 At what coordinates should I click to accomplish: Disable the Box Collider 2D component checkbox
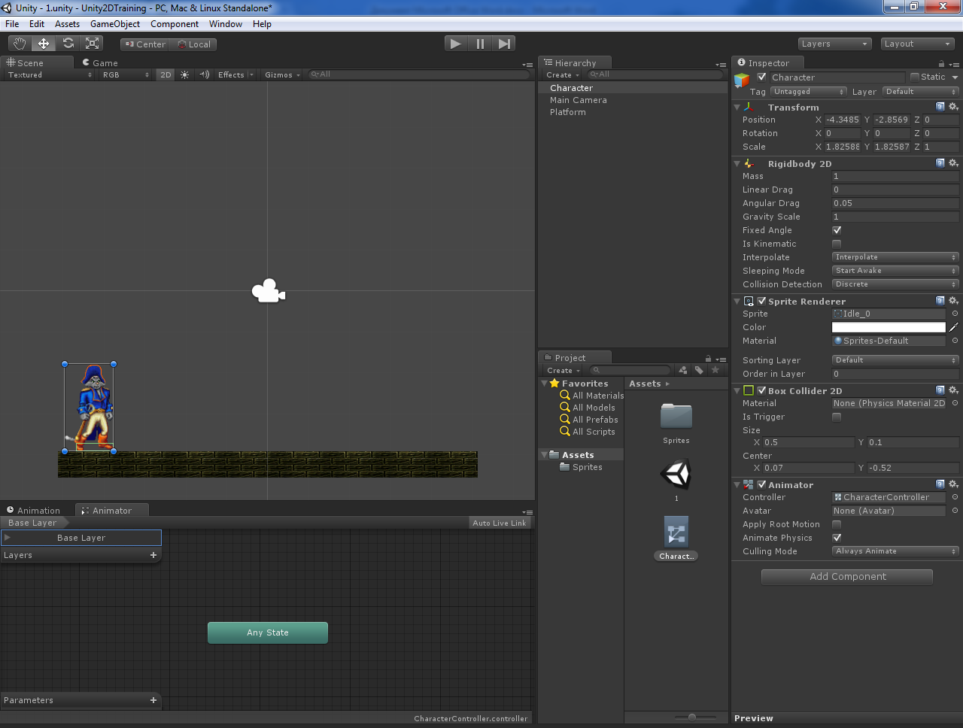(x=761, y=390)
